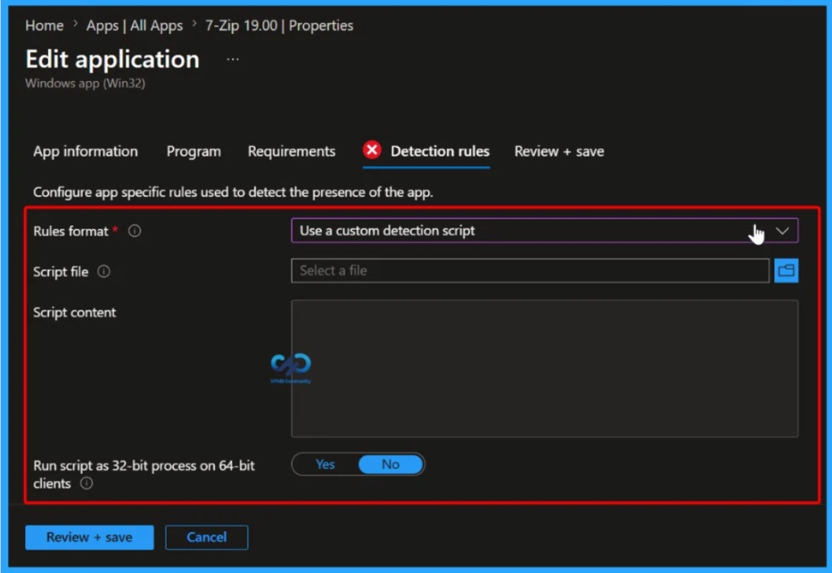Select Yes for run script as 32-bit
Screen dimensions: 832x573
coord(325,465)
